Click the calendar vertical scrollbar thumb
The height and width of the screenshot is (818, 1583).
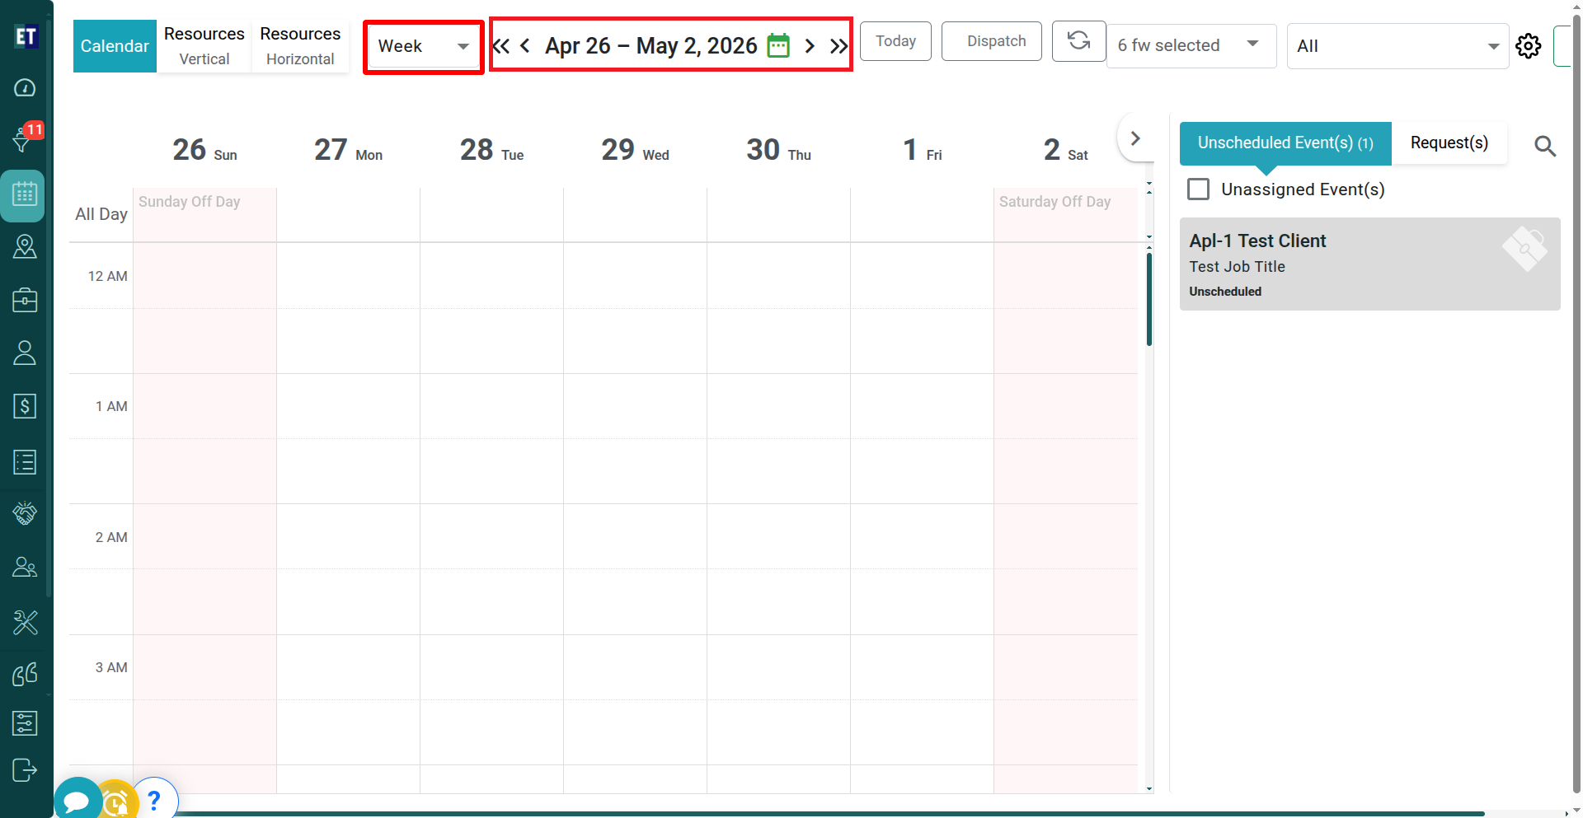coord(1148,300)
